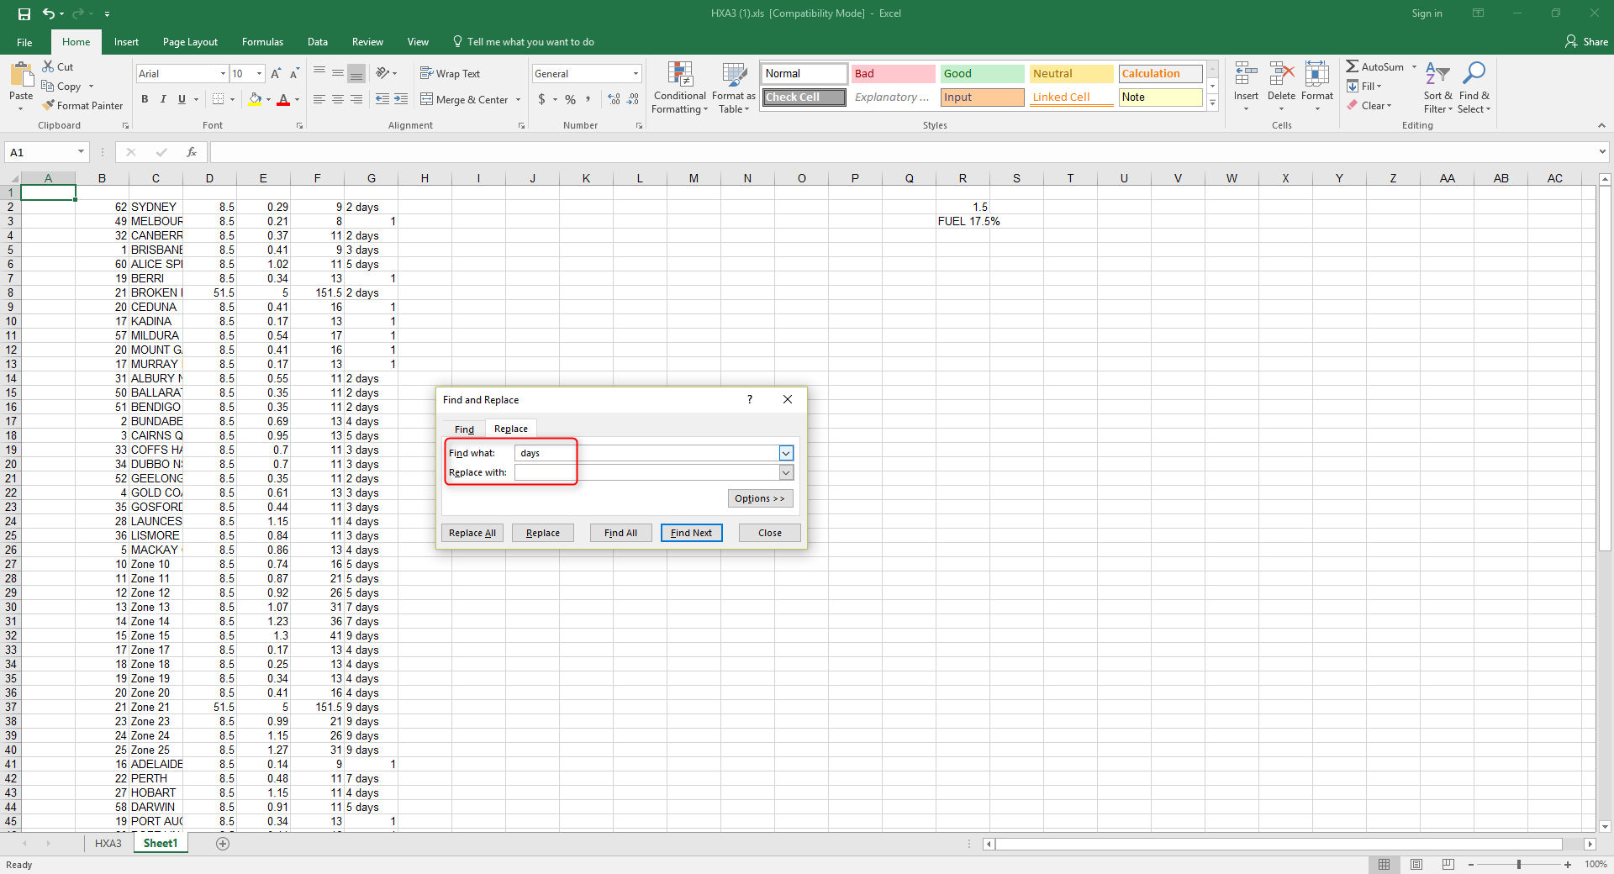This screenshot has width=1614, height=874.
Task: Click the Decrease Indent icon
Action: tap(382, 99)
